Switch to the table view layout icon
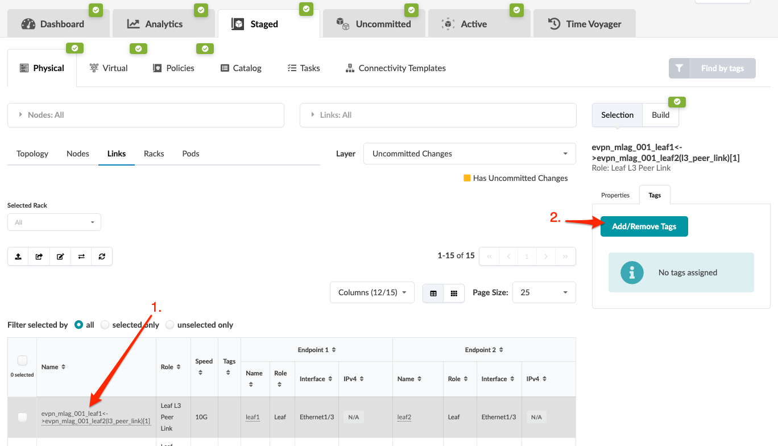Screen dimensions: 778x446 point(433,293)
